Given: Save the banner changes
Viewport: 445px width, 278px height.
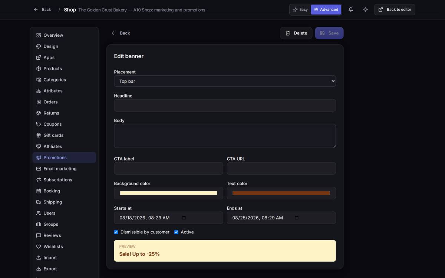Looking at the screenshot, I should point(329,33).
